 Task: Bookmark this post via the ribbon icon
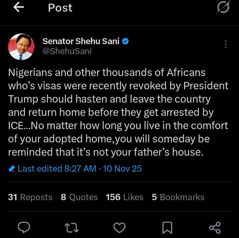pos(167,227)
